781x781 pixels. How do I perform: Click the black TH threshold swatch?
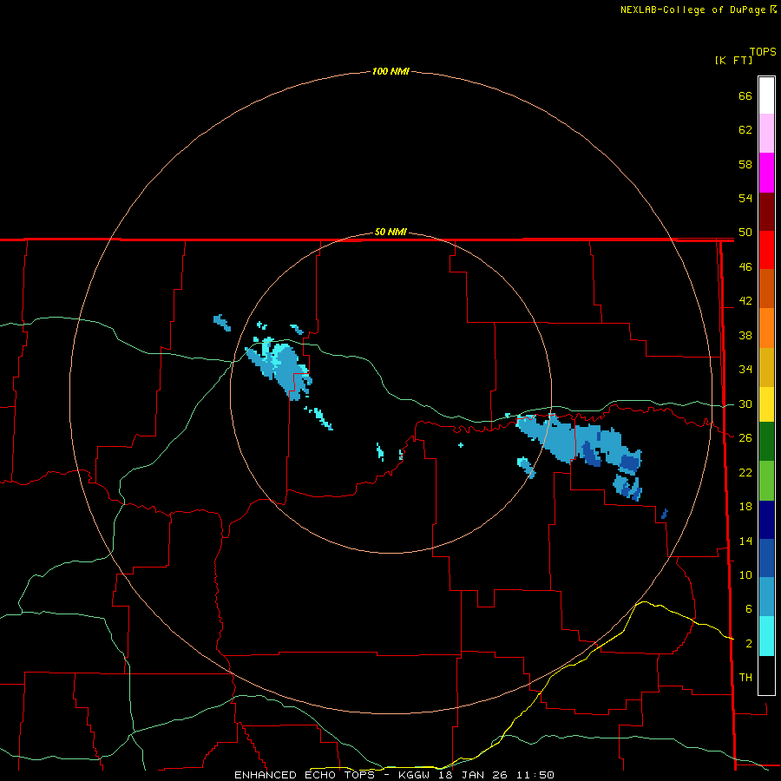coord(766,675)
